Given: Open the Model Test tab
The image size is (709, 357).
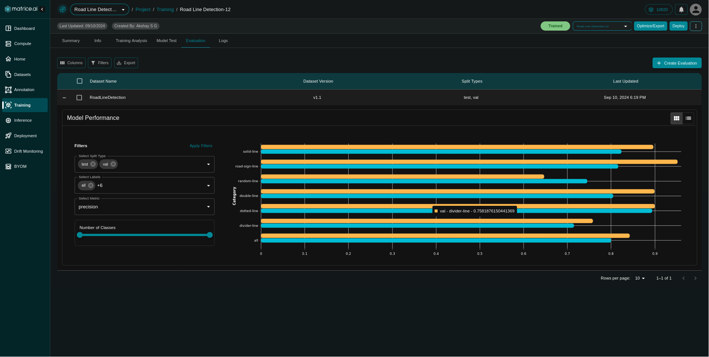Looking at the screenshot, I should click(x=167, y=41).
